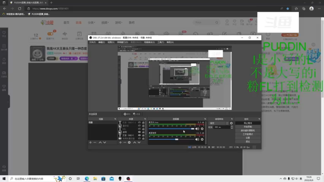Click the browser favorites star icon
324x182 pixels.
(x=288, y=8)
